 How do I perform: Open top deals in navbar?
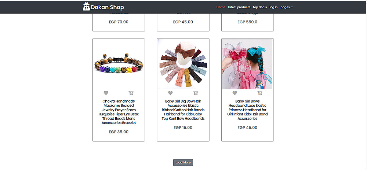[x=260, y=7]
